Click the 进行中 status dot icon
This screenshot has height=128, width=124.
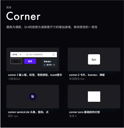pyautogui.click(x=44, y=65)
